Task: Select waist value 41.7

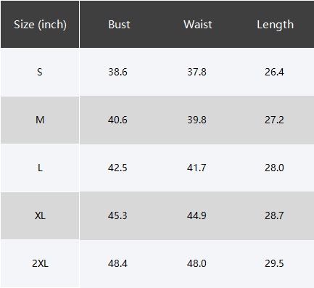Action: 197,168
